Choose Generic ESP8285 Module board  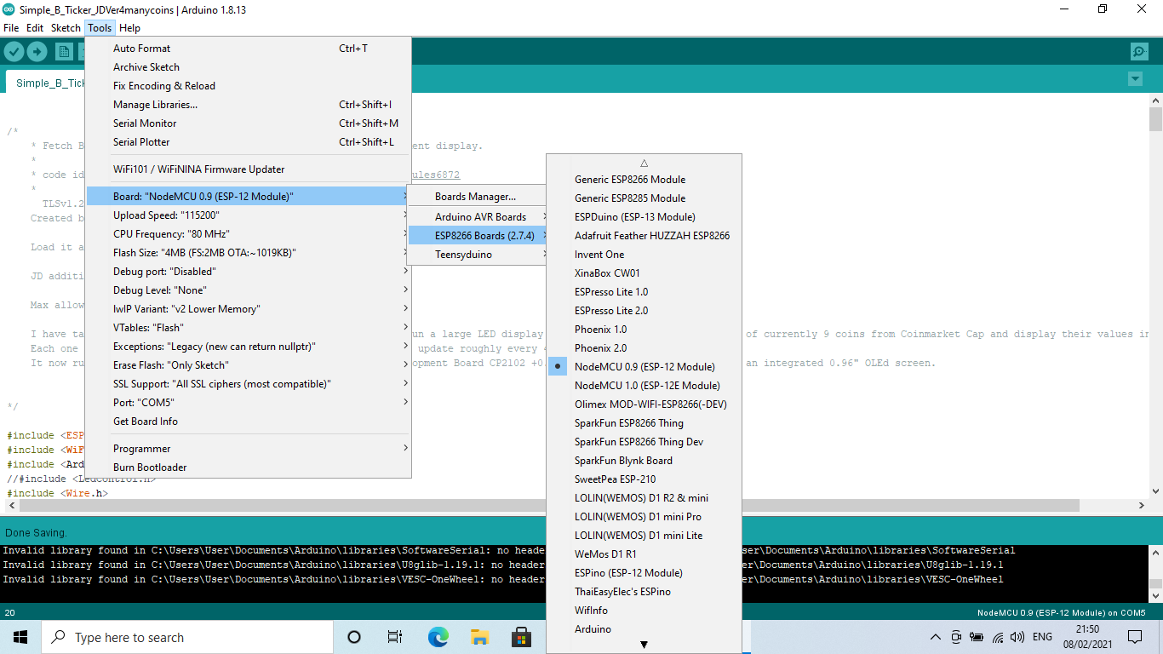[644, 198]
